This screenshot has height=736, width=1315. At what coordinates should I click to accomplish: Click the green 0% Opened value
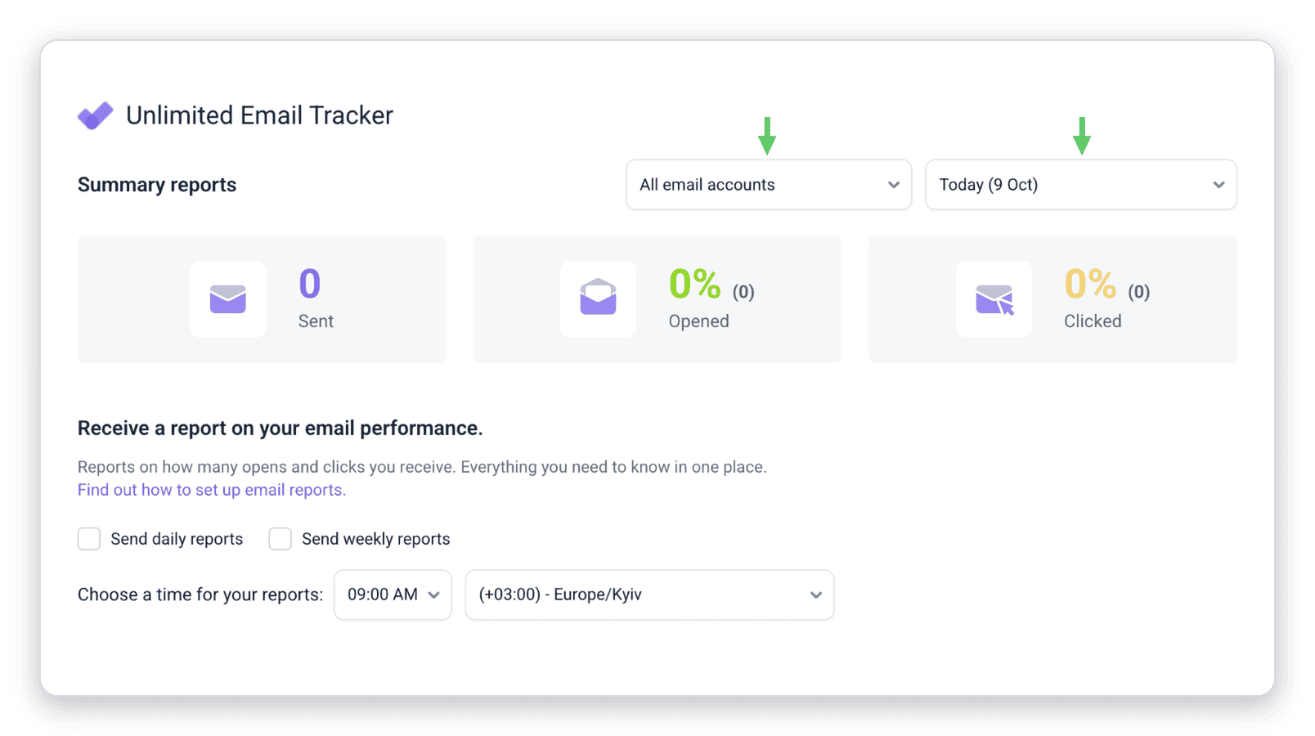pyautogui.click(x=694, y=284)
